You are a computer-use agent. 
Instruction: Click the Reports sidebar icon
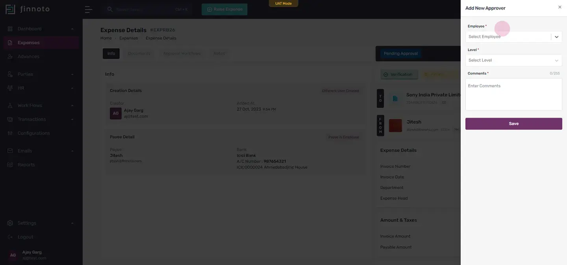coord(10,165)
